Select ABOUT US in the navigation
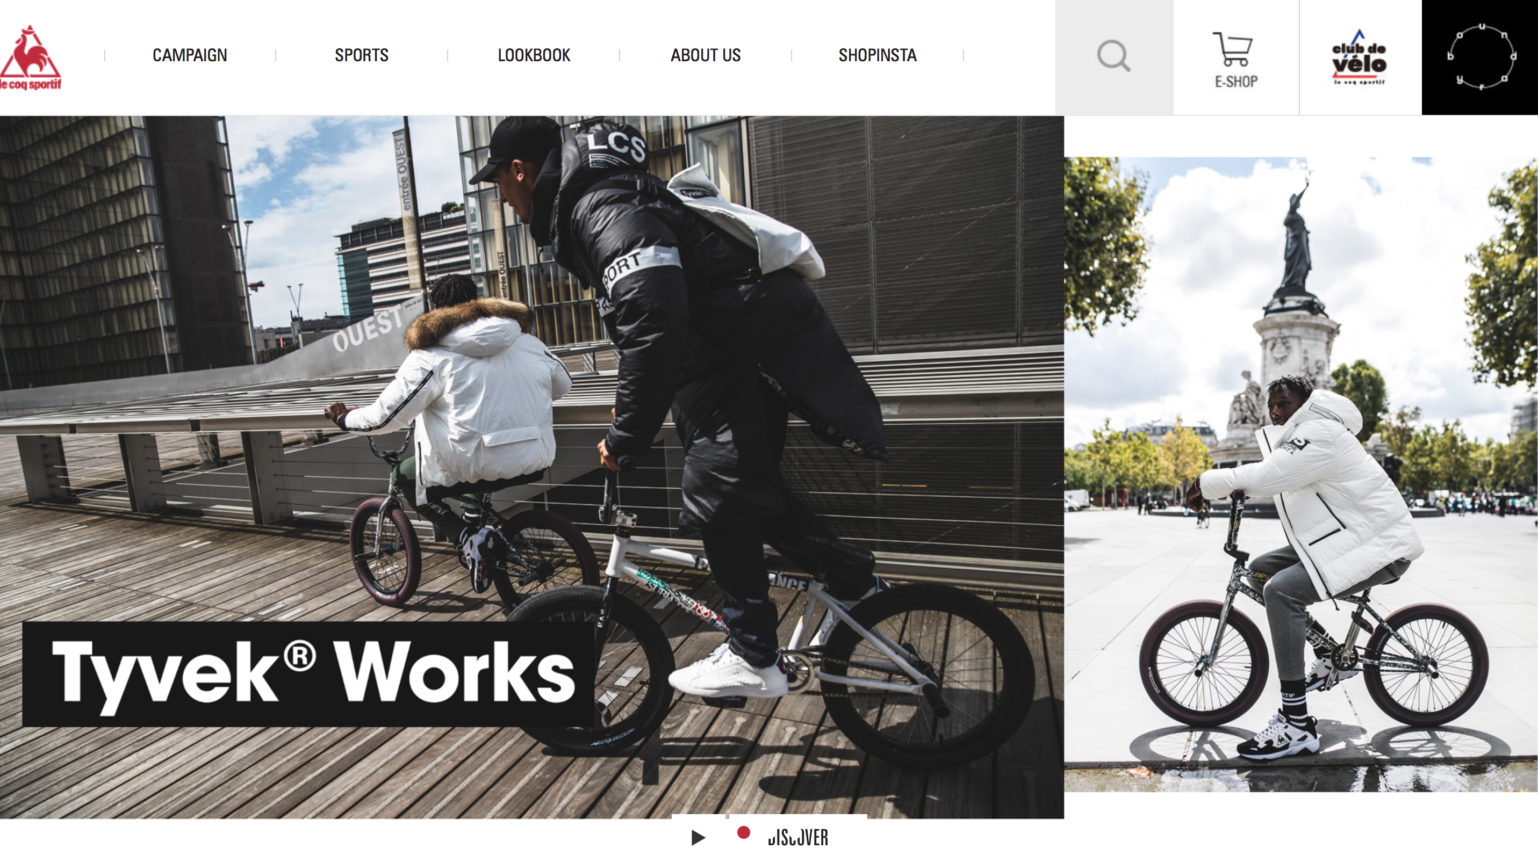The height and width of the screenshot is (856, 1538). pos(706,55)
